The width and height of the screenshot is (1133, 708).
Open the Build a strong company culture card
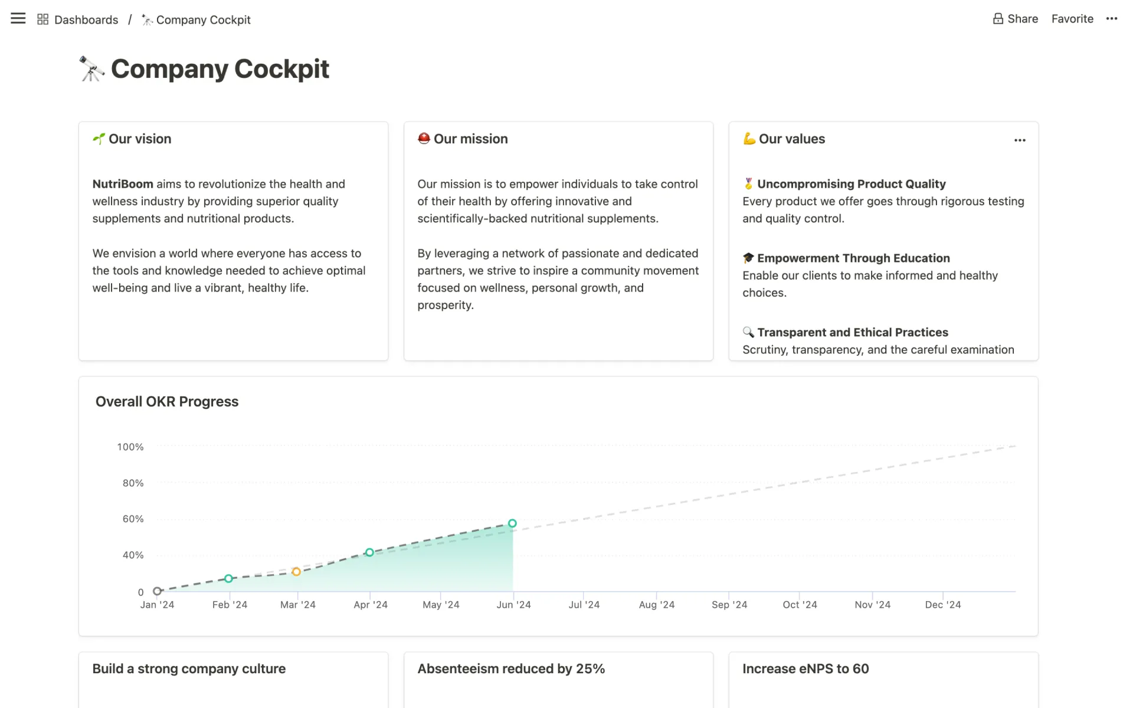pos(189,669)
